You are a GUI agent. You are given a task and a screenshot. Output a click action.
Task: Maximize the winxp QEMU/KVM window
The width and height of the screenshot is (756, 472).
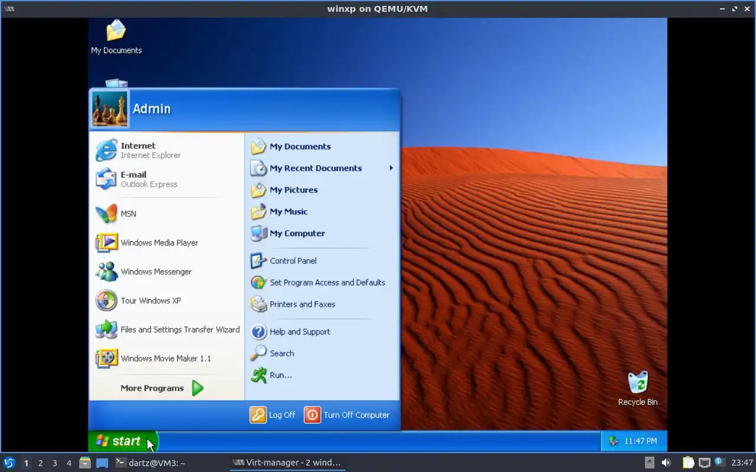pos(735,9)
